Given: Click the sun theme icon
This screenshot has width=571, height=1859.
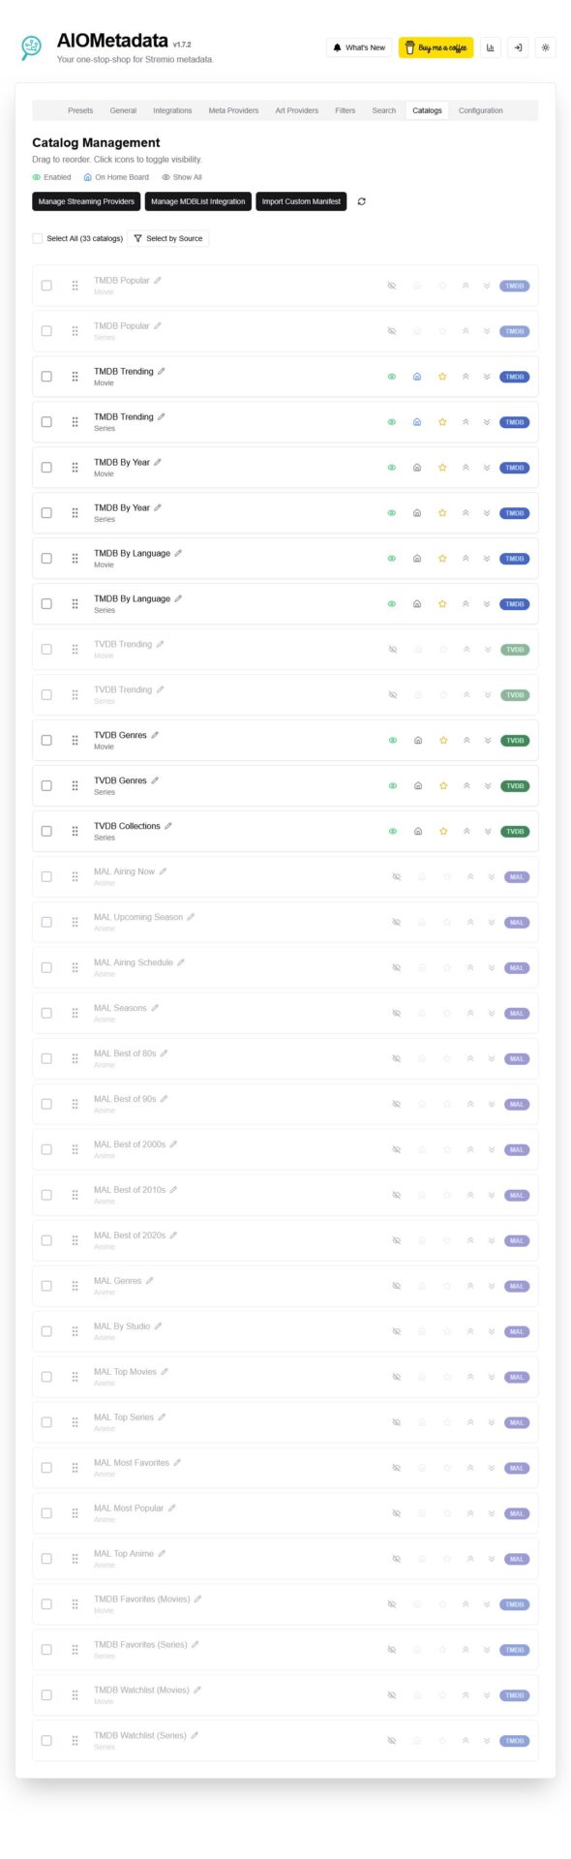Looking at the screenshot, I should [545, 46].
